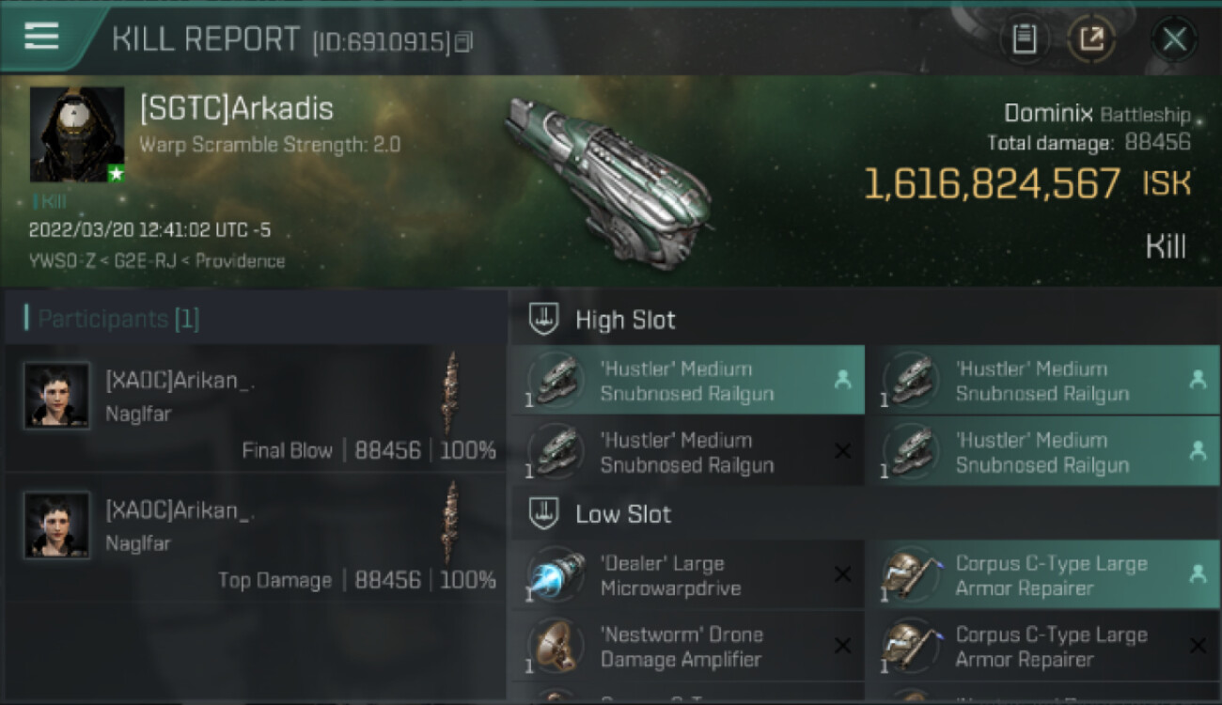Open the hamburger menu
The height and width of the screenshot is (705, 1222).
[x=41, y=36]
